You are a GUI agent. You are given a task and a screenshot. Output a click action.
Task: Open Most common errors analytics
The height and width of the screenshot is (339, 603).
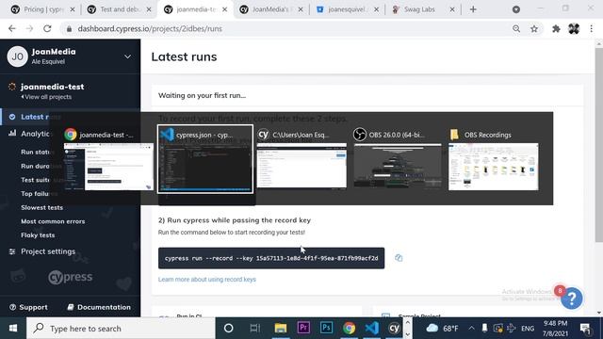tap(53, 221)
